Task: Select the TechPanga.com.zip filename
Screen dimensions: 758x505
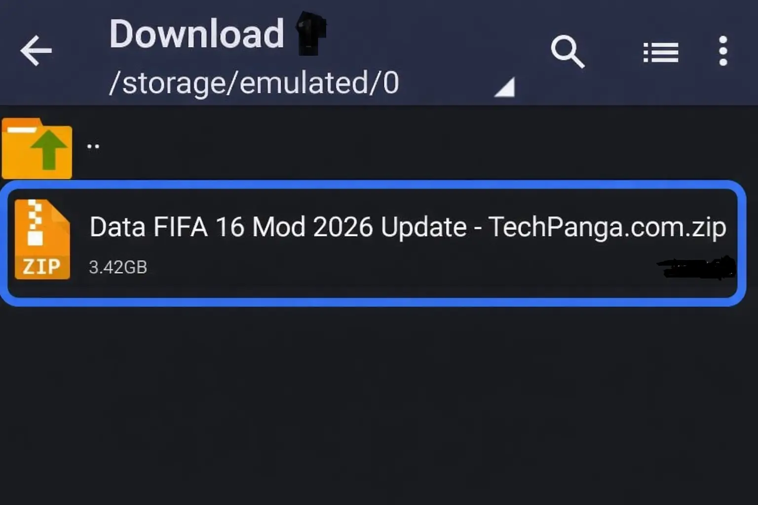Action: 407,226
